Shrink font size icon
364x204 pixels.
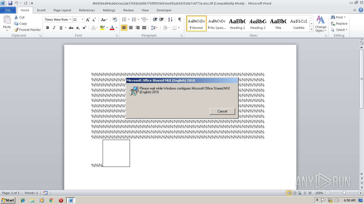[94, 20]
